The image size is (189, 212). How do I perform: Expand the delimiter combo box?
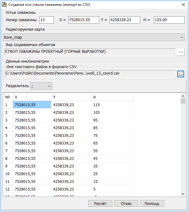pos(41,86)
